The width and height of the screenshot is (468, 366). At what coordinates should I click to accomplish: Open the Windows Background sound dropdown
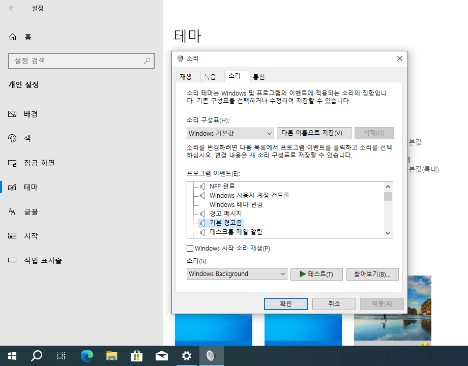tap(237, 274)
